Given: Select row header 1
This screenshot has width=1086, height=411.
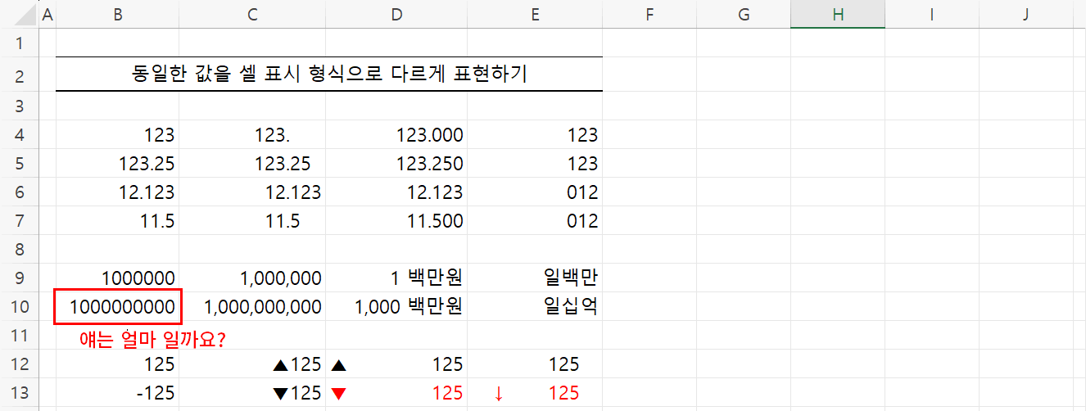Looking at the screenshot, I should click(19, 43).
